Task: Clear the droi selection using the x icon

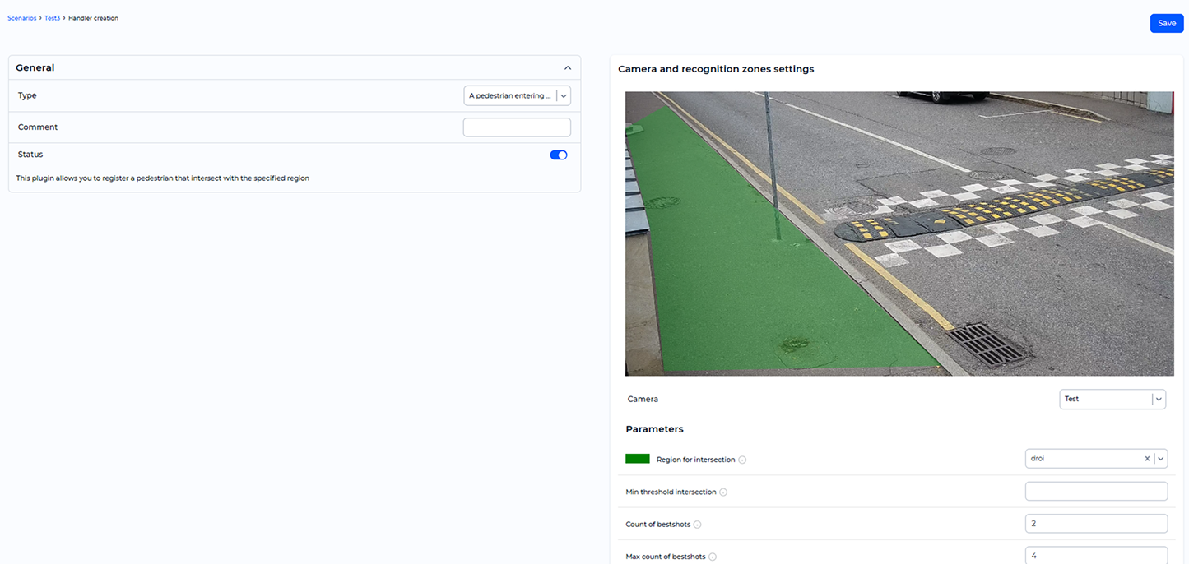Action: (1147, 458)
